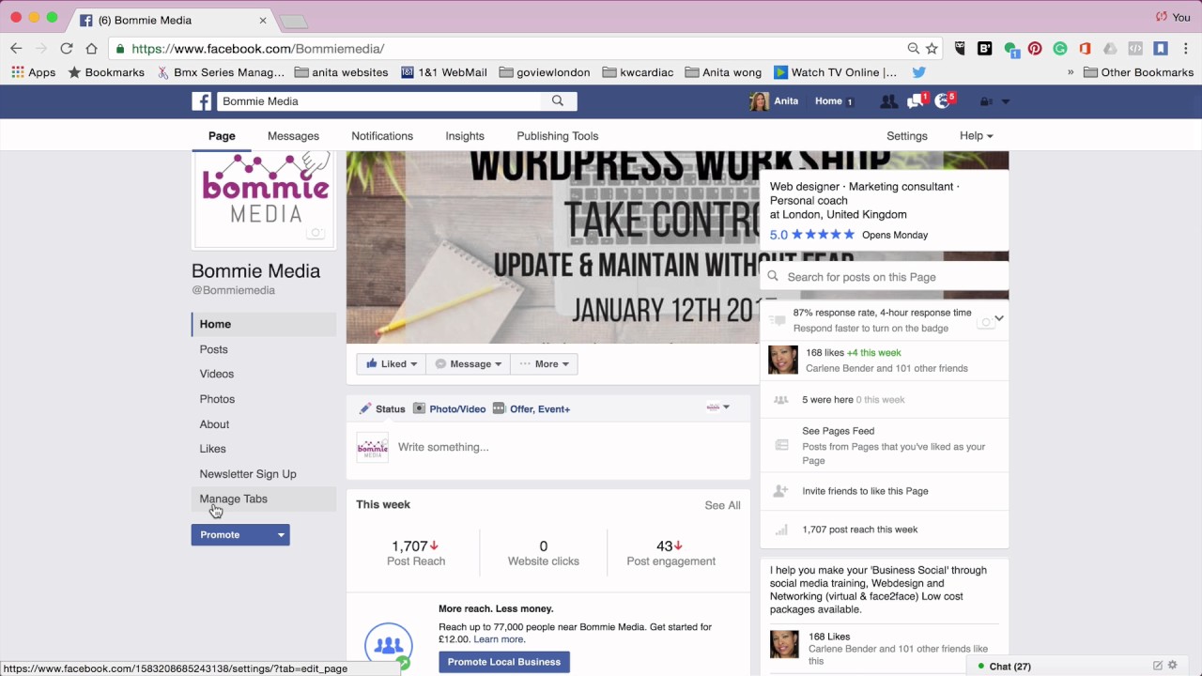This screenshot has height=676, width=1202.
Task: Click the Google Drive extension icon
Action: pyautogui.click(x=1110, y=49)
